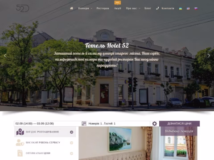Expand the Про нас dropdown arrow
Screen dimensions: 214x160
140,8
